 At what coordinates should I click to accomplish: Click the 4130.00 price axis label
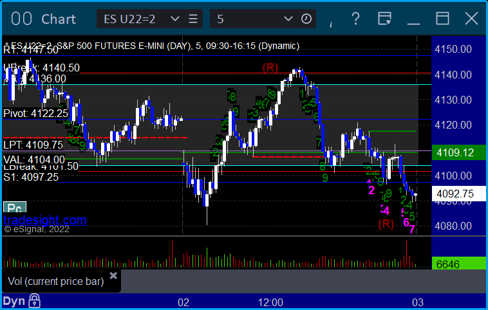point(453,100)
